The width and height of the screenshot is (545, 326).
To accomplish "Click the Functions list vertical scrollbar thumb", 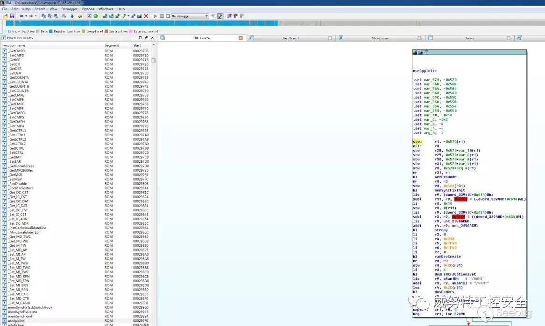I will (x=154, y=61).
